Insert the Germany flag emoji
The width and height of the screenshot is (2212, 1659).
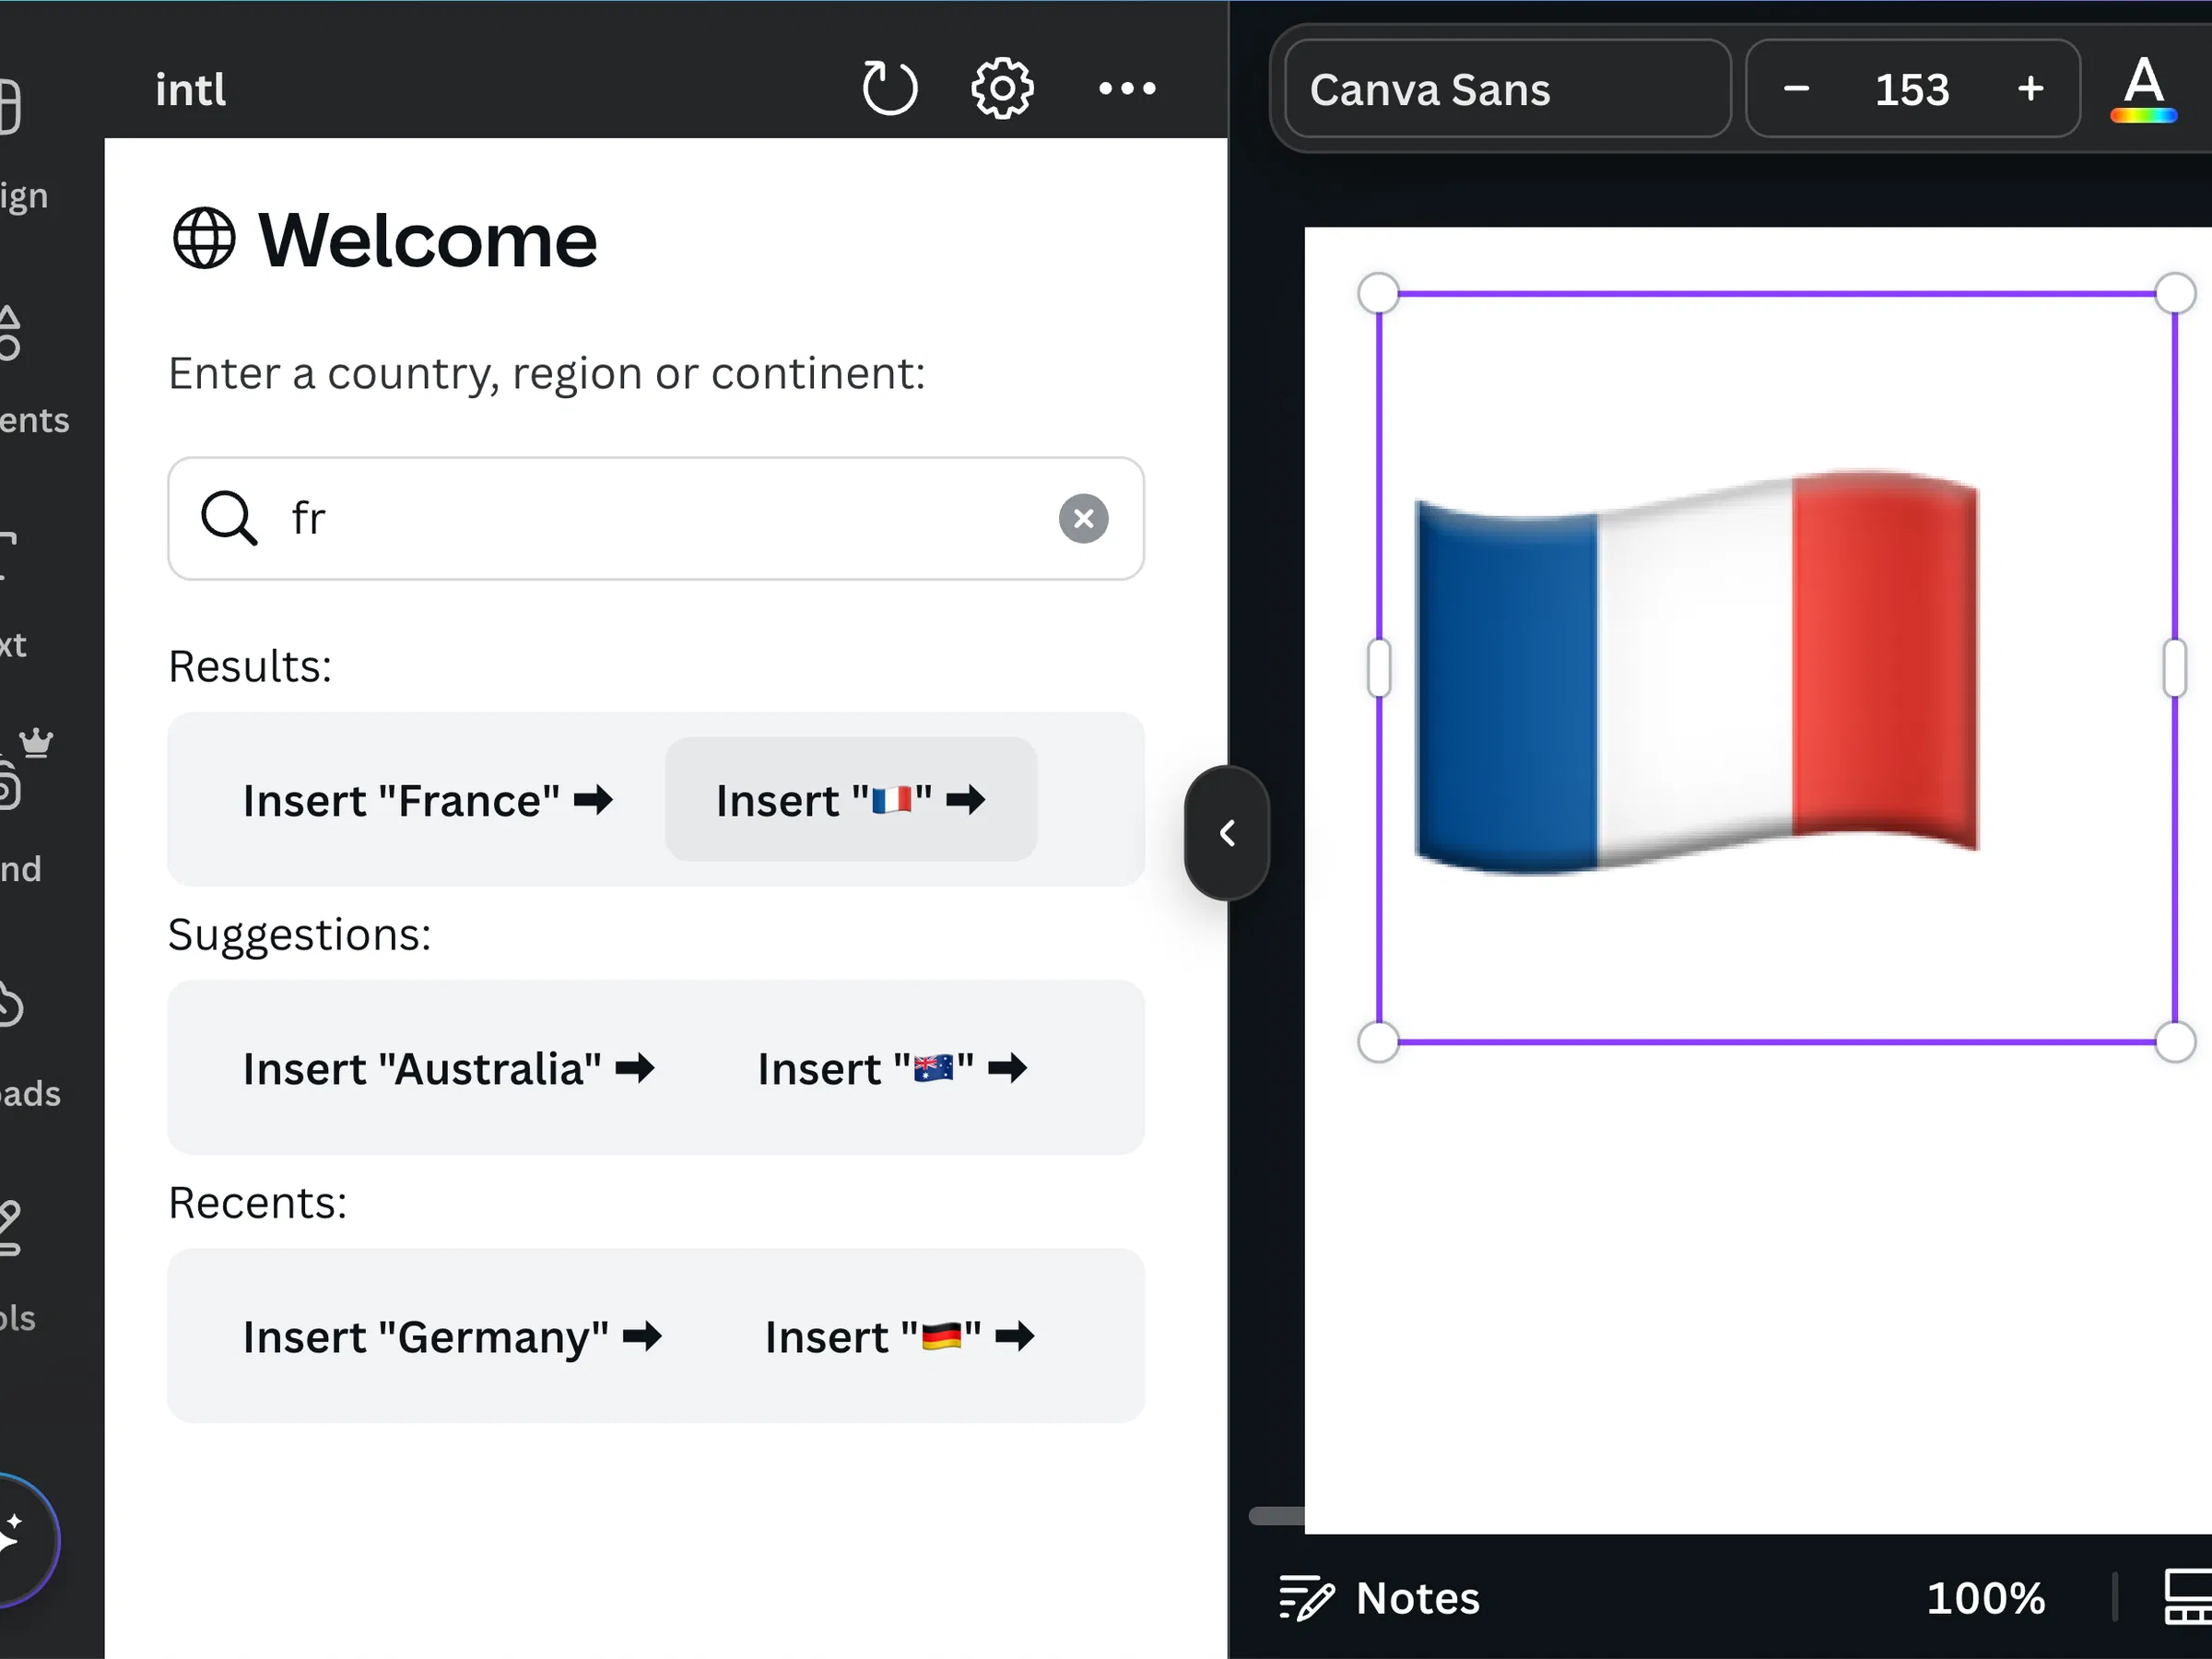point(899,1336)
